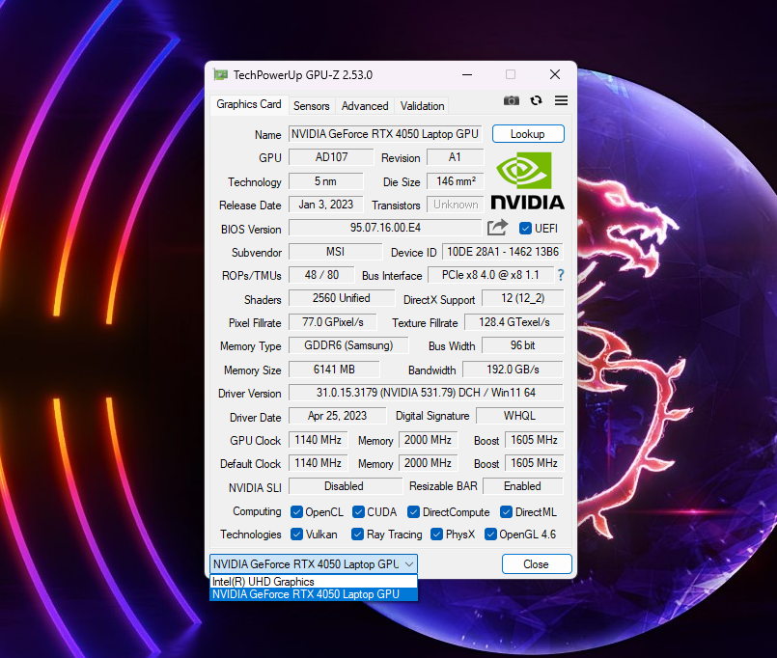
Task: Open the Sensors tab
Action: pos(311,106)
